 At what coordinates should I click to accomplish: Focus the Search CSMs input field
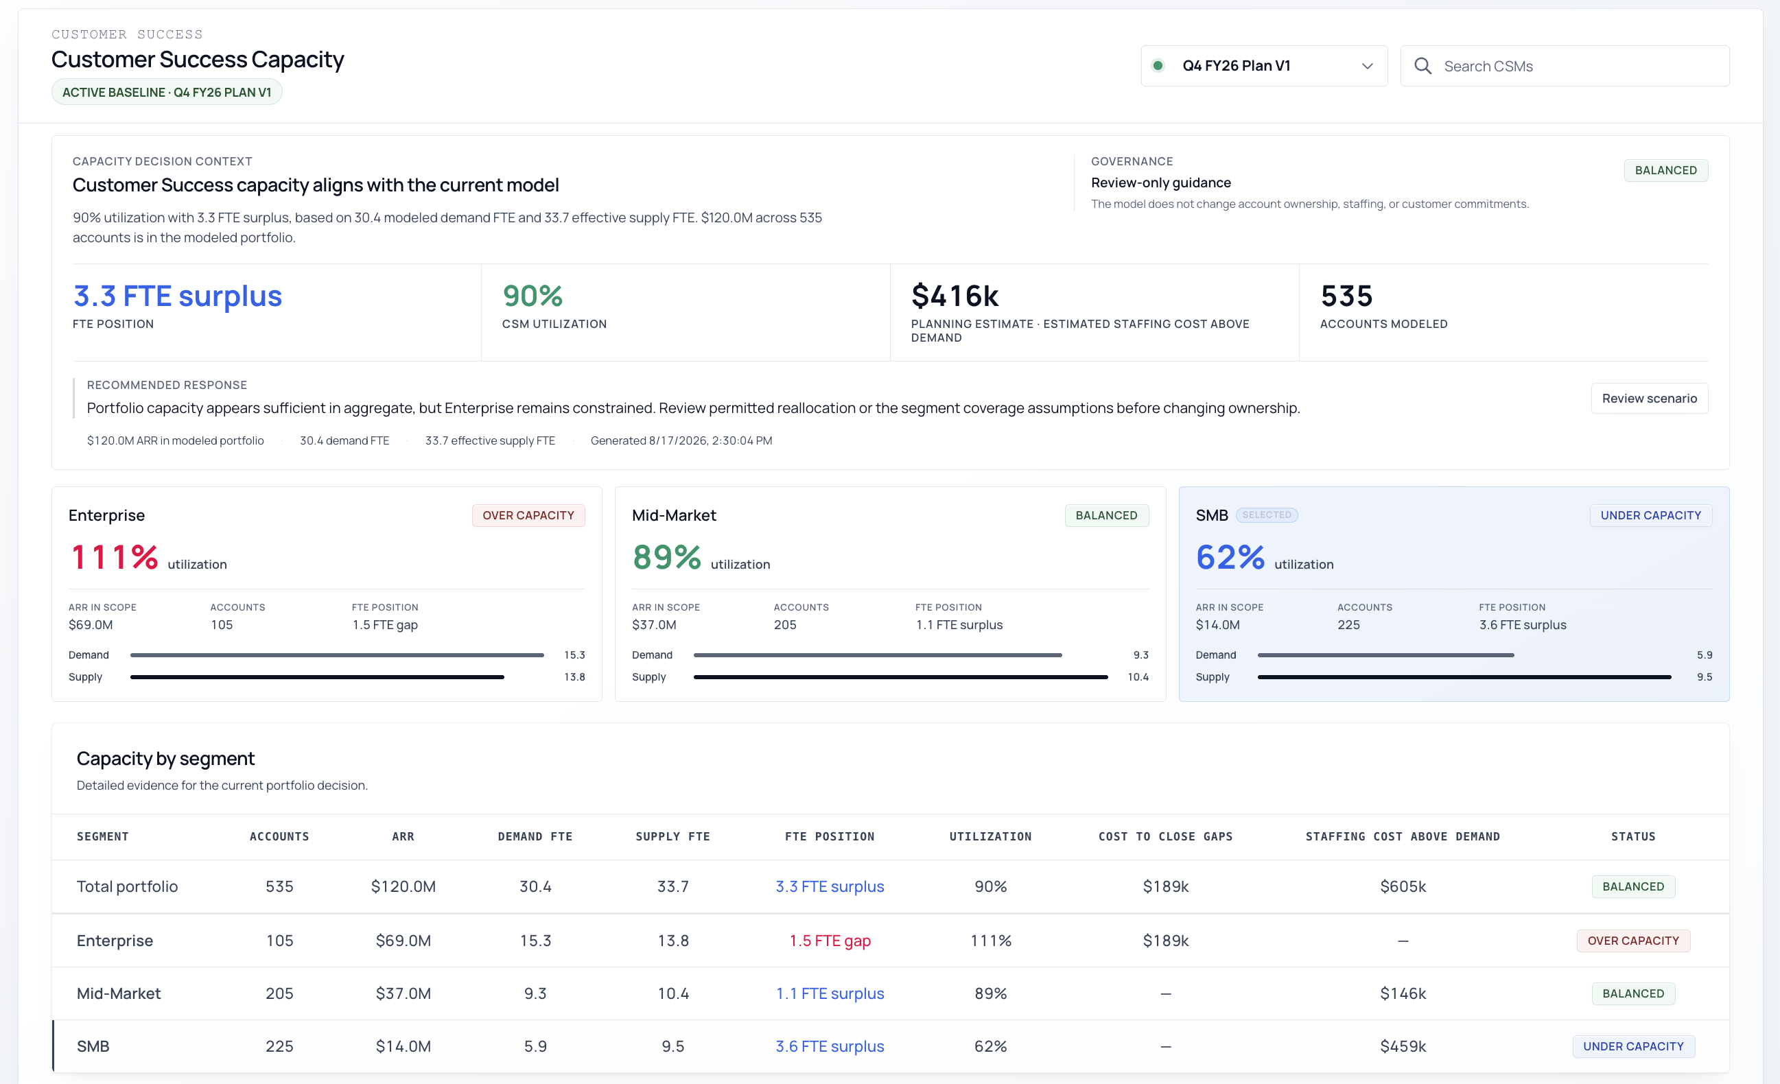click(1565, 66)
